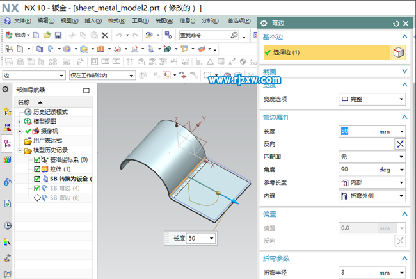Click the reset dialog icon in flange header
Image resolution: width=416 pixels, height=279 pixels.
coord(396,24)
